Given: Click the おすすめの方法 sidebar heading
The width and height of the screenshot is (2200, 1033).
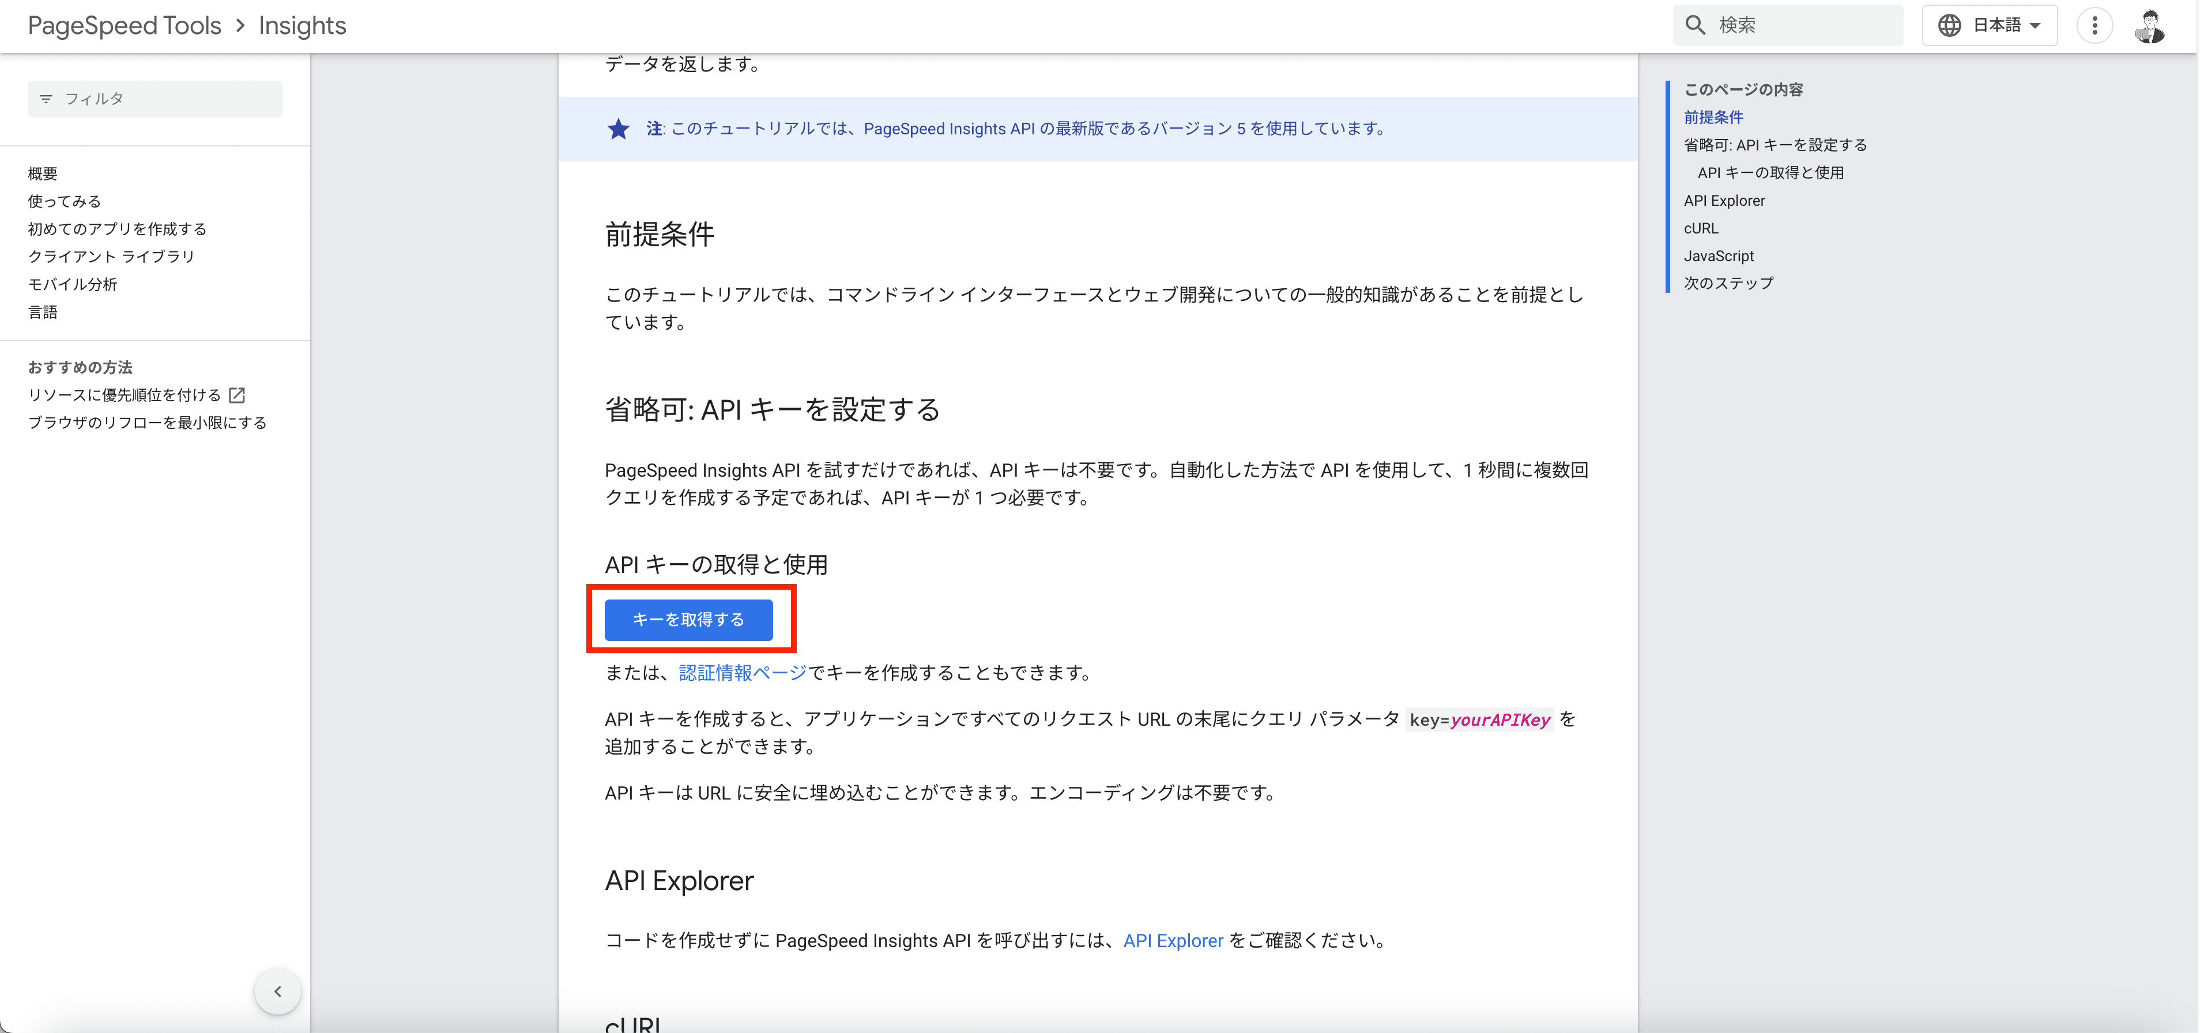Looking at the screenshot, I should coord(80,367).
